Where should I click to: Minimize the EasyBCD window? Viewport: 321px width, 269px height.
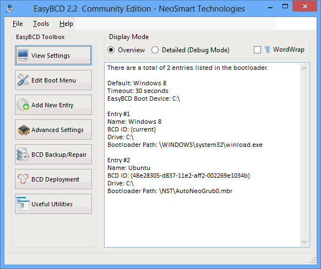[270, 7]
